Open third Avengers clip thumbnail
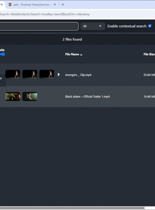 (47, 74)
